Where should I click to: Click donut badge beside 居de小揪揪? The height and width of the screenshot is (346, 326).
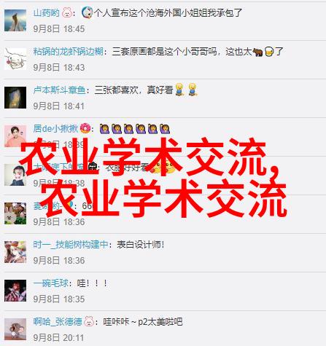[85, 128]
